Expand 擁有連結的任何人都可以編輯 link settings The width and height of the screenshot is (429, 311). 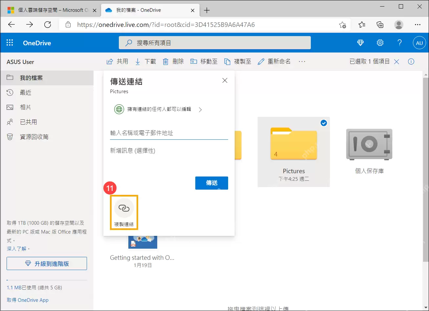[x=158, y=109]
